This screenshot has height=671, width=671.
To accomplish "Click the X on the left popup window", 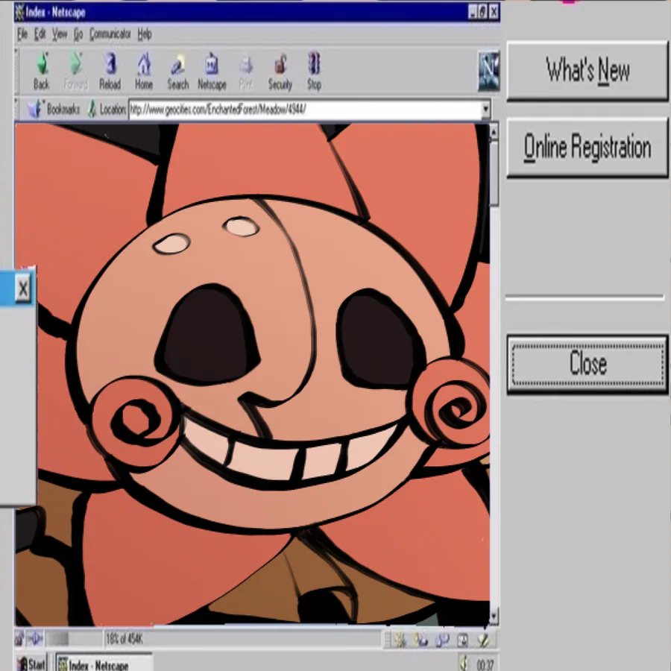I will pyautogui.click(x=23, y=289).
